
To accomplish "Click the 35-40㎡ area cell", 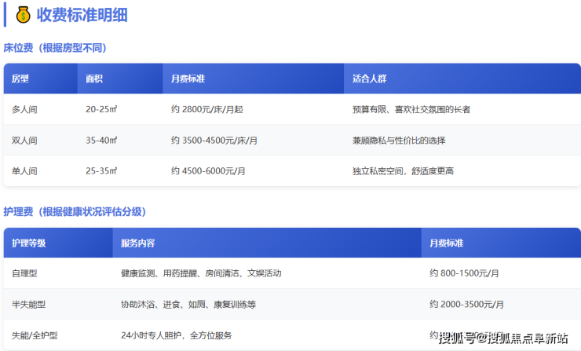I will click(x=101, y=141).
